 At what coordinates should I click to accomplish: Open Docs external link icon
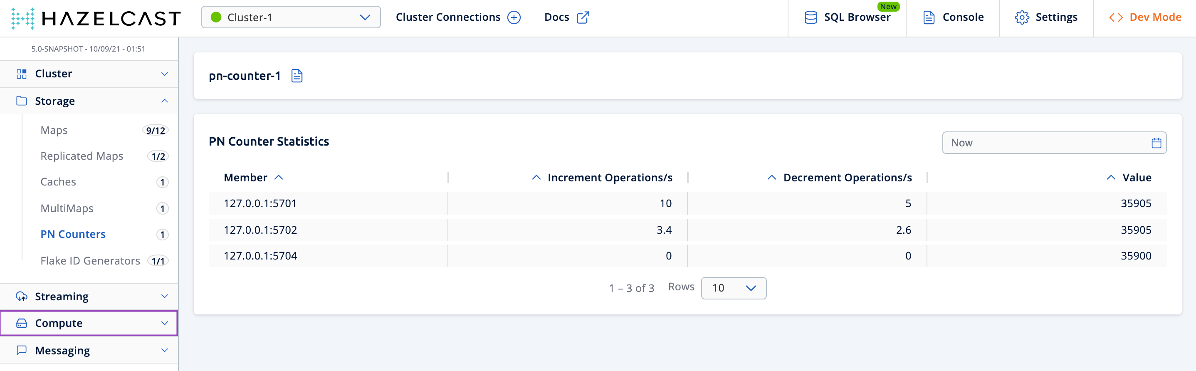[x=582, y=17]
